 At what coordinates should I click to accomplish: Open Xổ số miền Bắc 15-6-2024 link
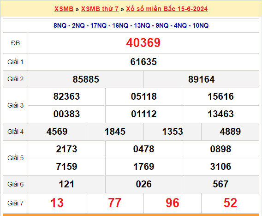click(167, 9)
